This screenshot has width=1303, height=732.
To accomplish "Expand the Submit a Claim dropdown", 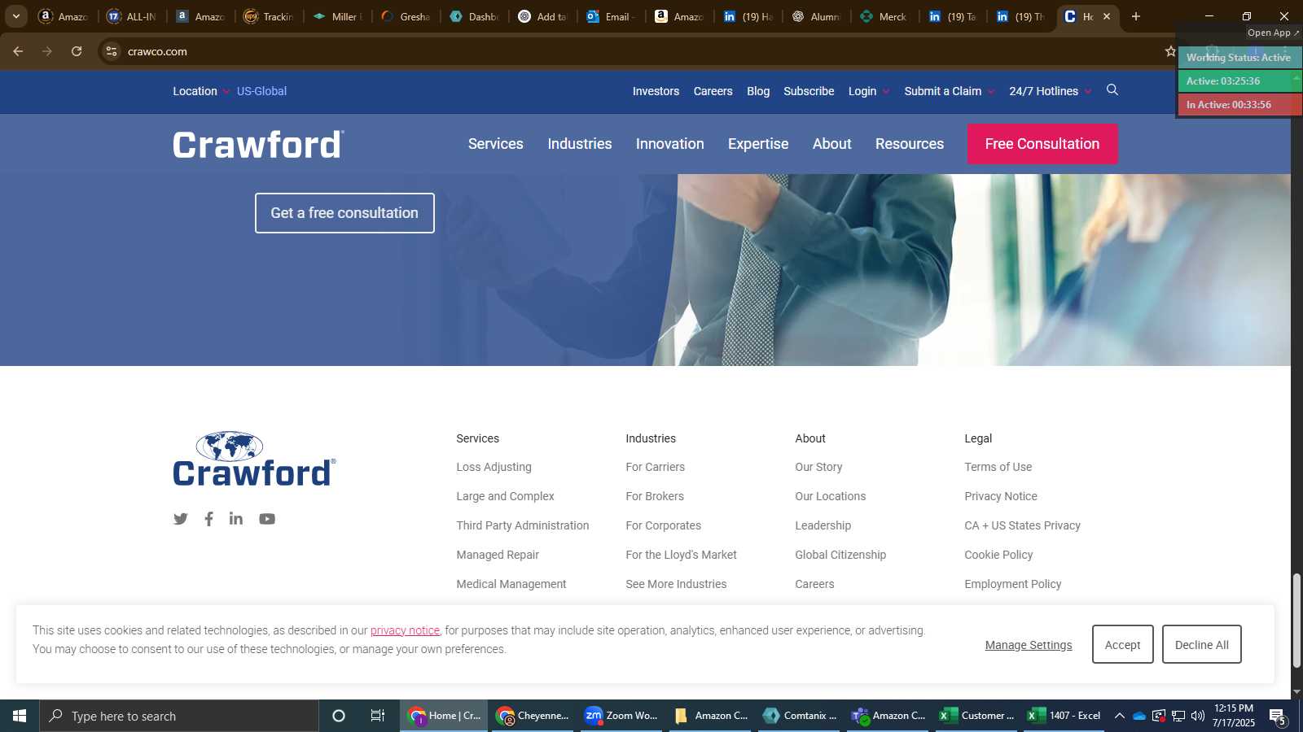I will coord(949,91).
